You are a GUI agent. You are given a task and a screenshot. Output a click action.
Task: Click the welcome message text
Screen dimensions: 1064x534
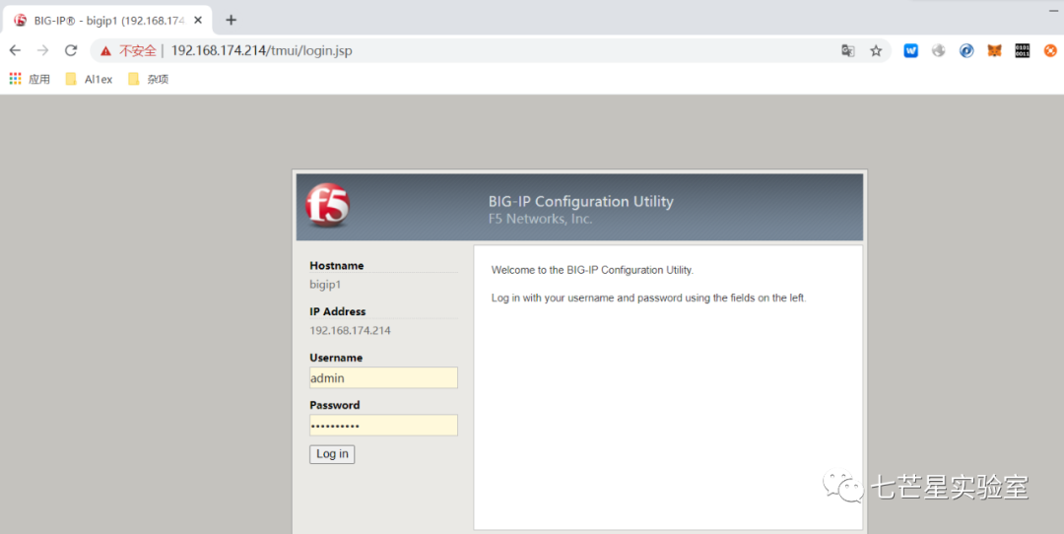592,270
